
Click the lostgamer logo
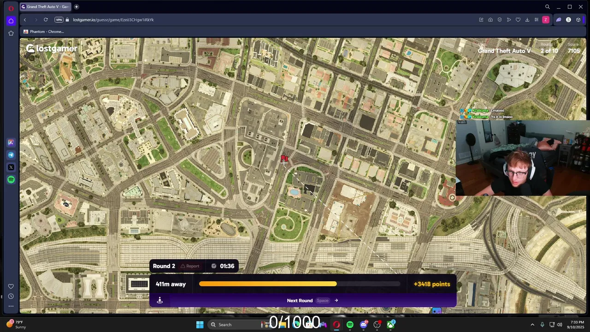(52, 48)
